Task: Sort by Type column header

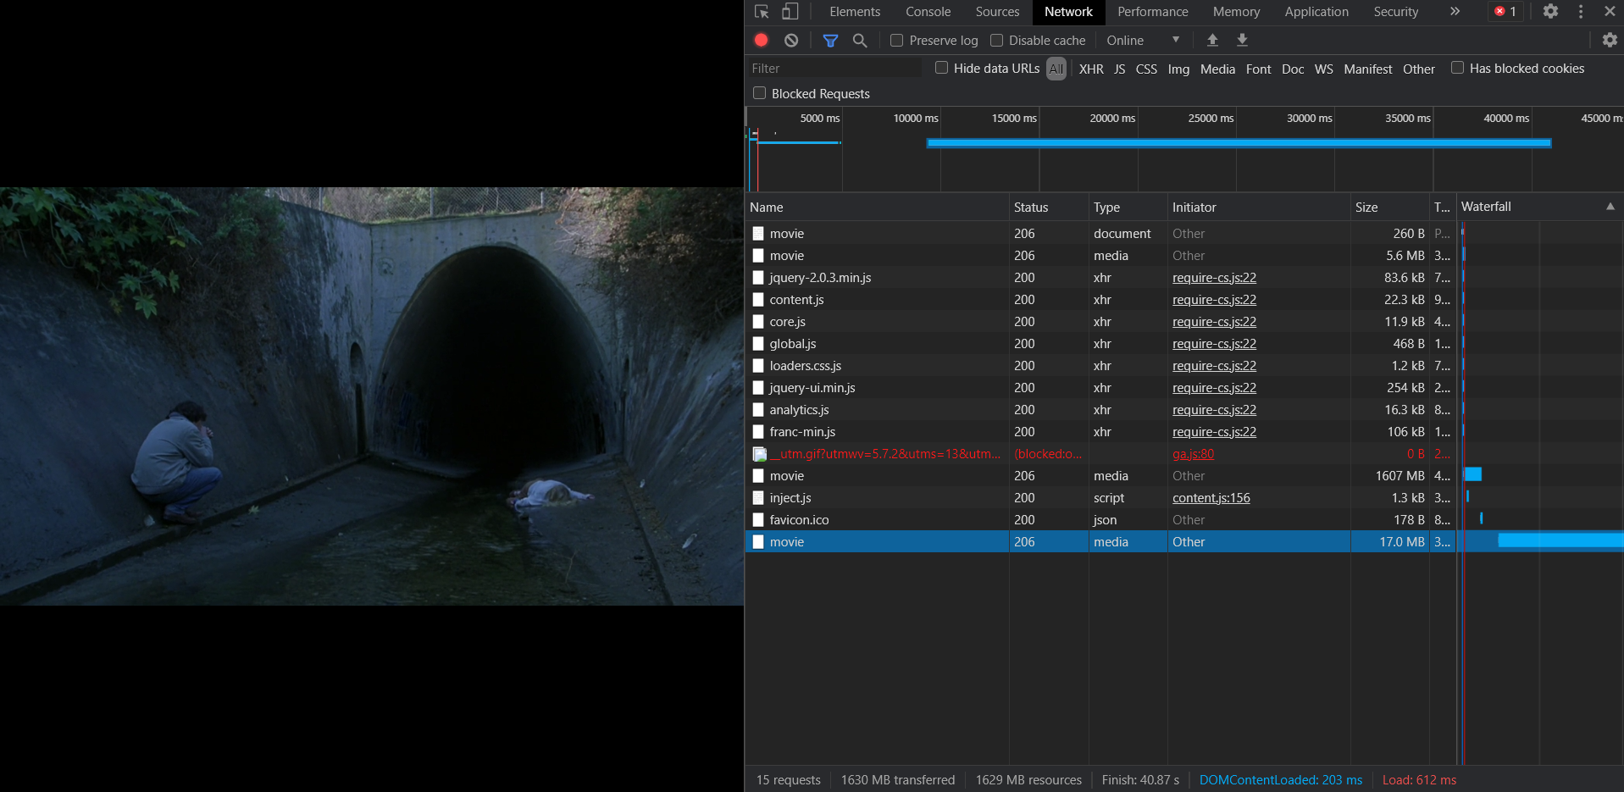Action: (1128, 207)
